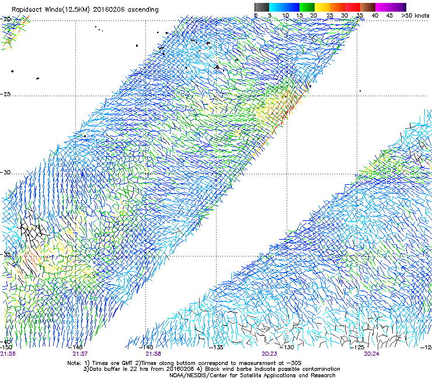Select the brown 35-40 knots legend swatch

pyautogui.click(x=368, y=7)
